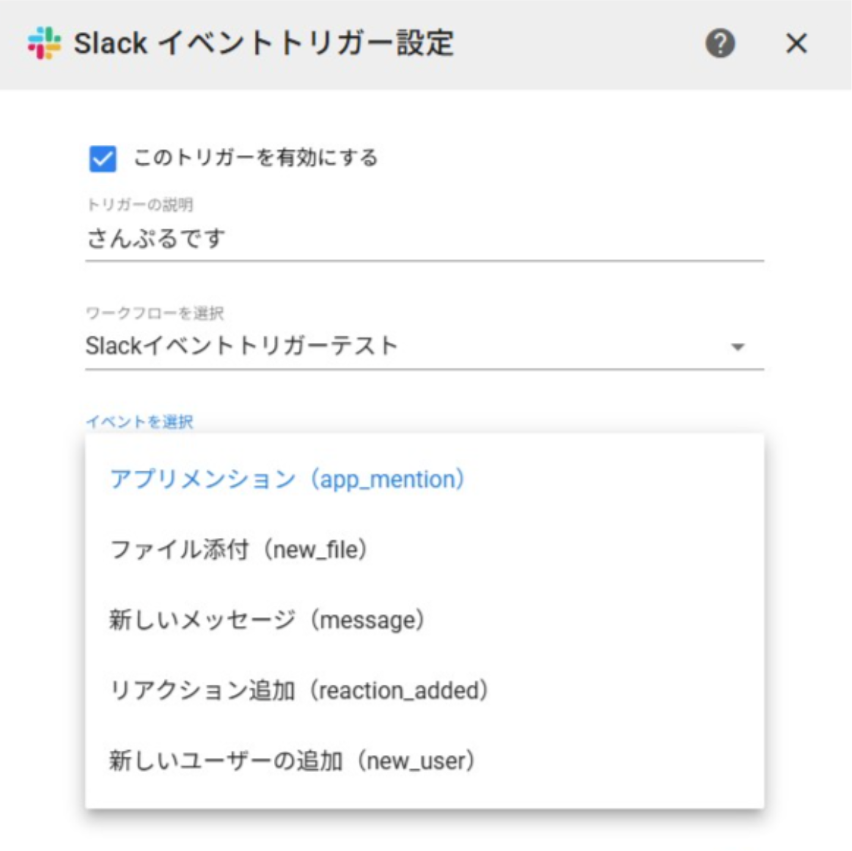This screenshot has width=852, height=851.
Task: Choose 新しいユーザーの追加 (new_user) option
Action: (292, 761)
